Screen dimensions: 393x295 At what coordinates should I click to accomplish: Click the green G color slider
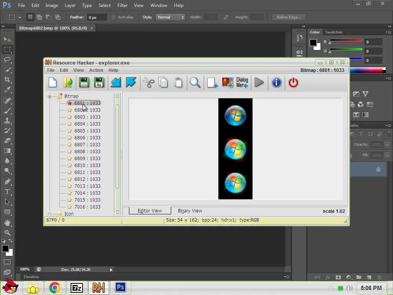click(346, 50)
